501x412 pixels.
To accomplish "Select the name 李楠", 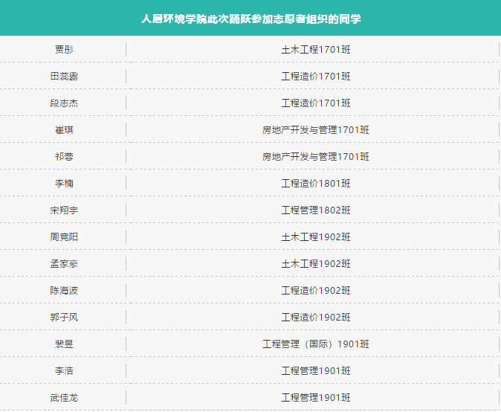I will [64, 183].
